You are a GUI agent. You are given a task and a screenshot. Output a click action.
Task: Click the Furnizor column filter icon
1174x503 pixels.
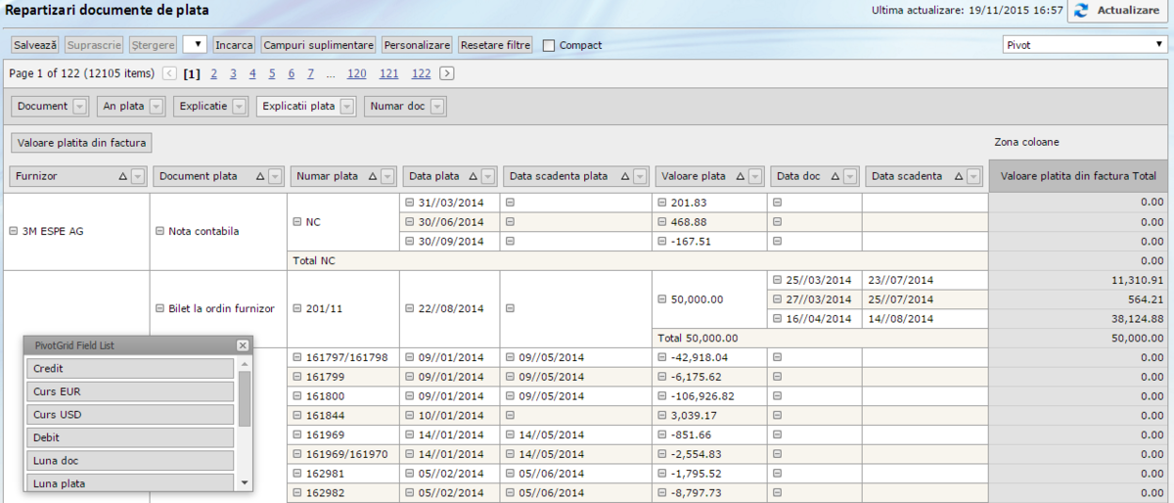coord(138,176)
